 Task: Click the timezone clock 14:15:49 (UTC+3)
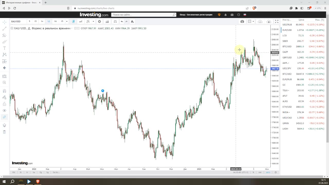tap(241, 172)
